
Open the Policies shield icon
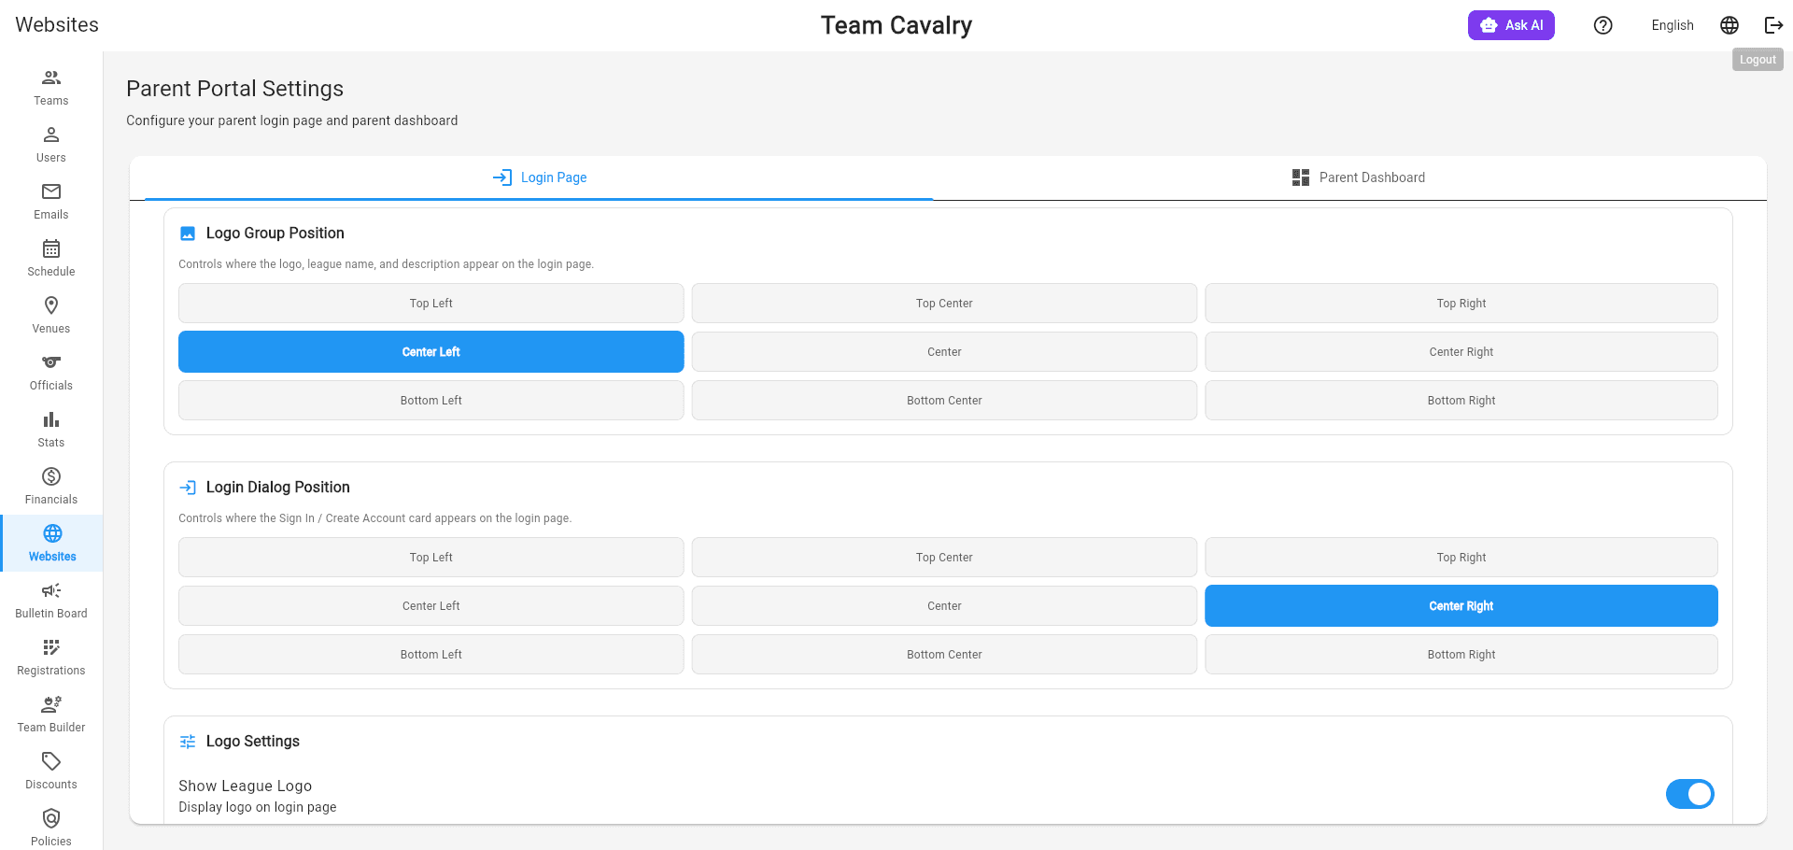click(51, 818)
